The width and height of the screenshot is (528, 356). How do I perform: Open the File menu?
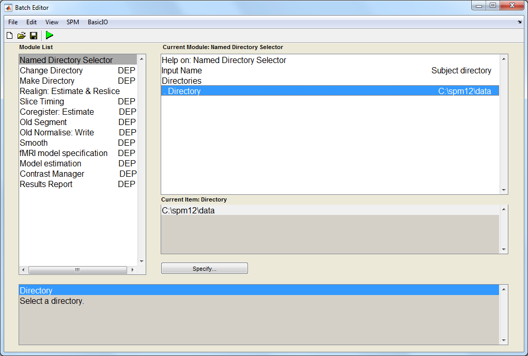coord(13,22)
